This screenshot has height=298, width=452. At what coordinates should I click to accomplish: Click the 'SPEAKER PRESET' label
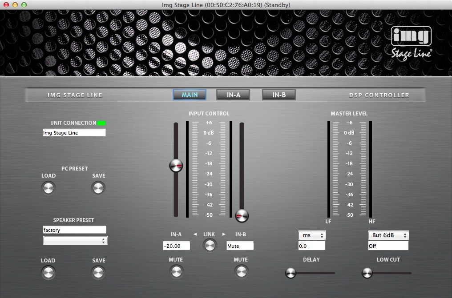click(x=73, y=220)
